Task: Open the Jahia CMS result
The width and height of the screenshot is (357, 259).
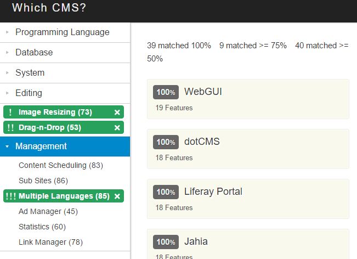Action: click(196, 241)
